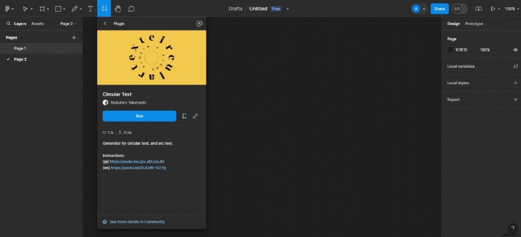Viewport: 521px width, 237px height.
Task: Edit page color opacity 100% field
Action: (485, 50)
